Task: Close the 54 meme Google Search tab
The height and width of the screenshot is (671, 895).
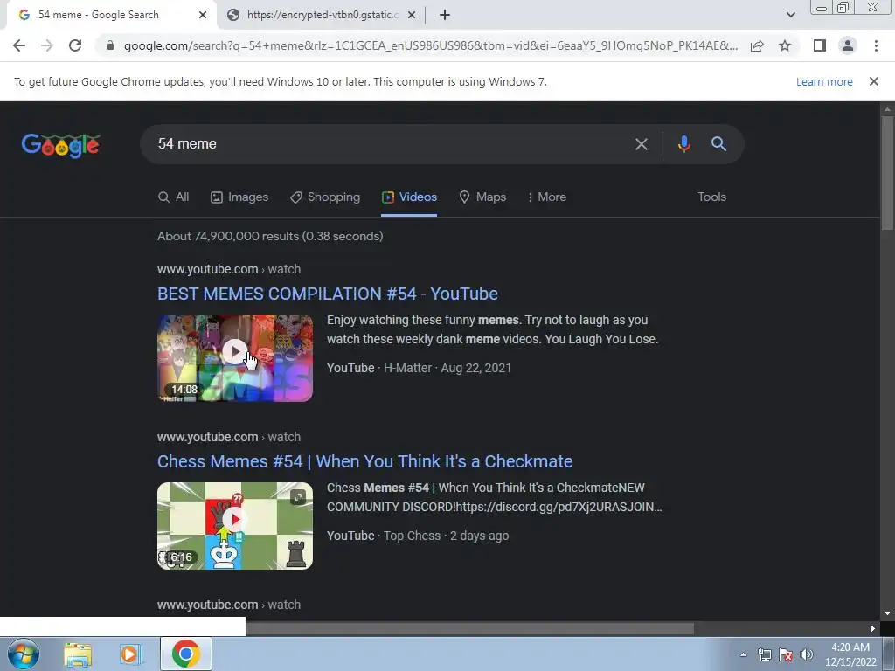Action: tap(203, 15)
